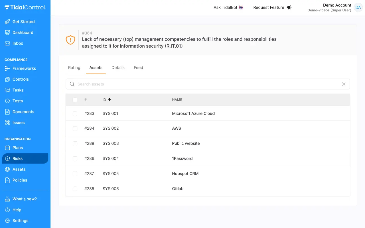
Task: Click asset number #285
Action: coord(89,189)
